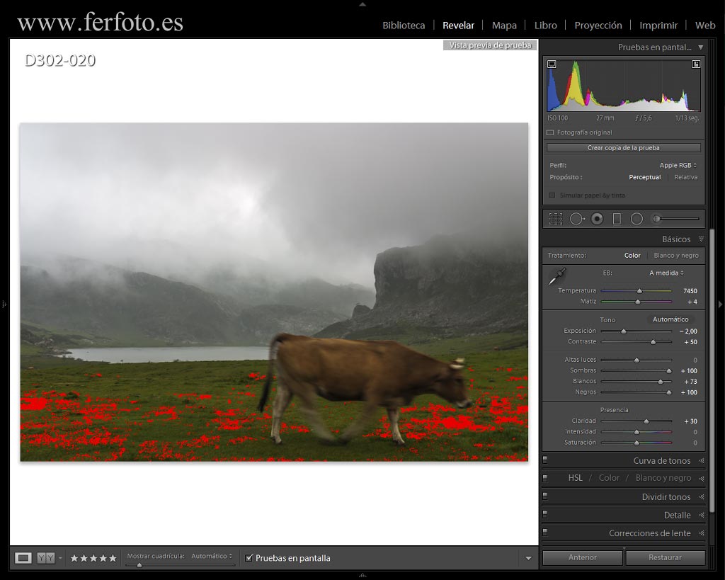
Task: Expand the Detalle panel
Action: pos(702,515)
